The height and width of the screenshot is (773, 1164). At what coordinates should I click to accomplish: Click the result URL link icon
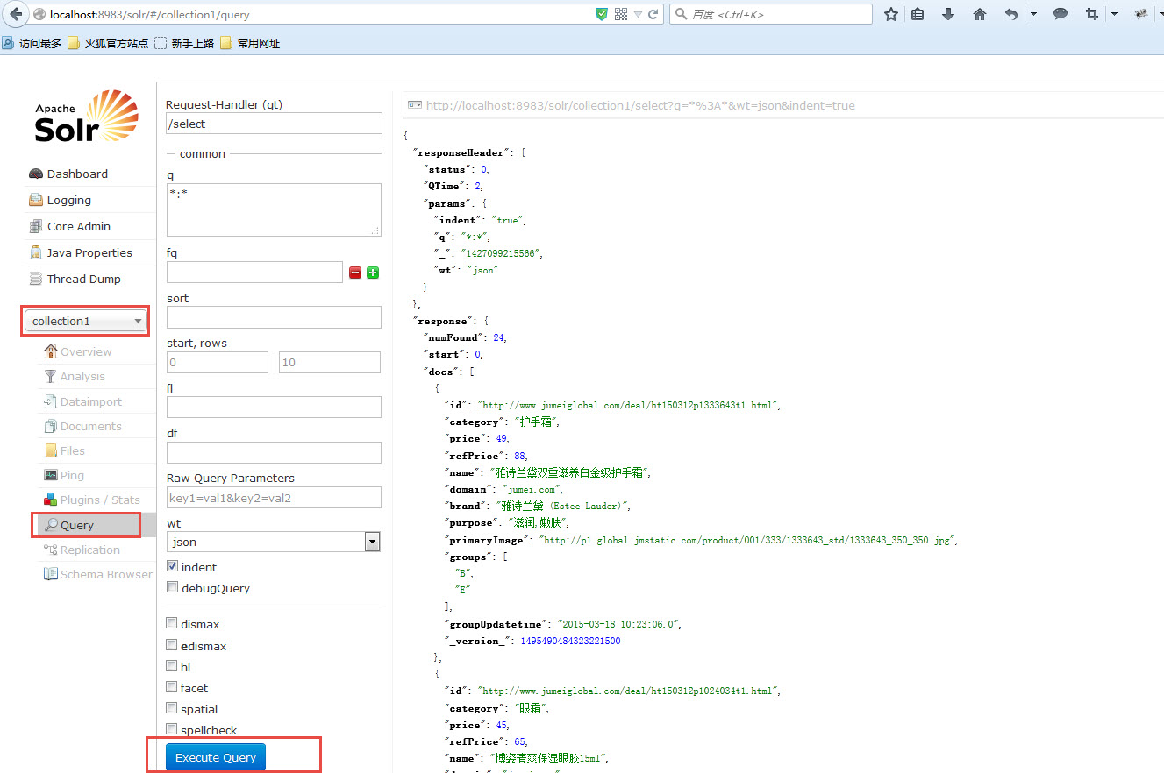pos(415,105)
